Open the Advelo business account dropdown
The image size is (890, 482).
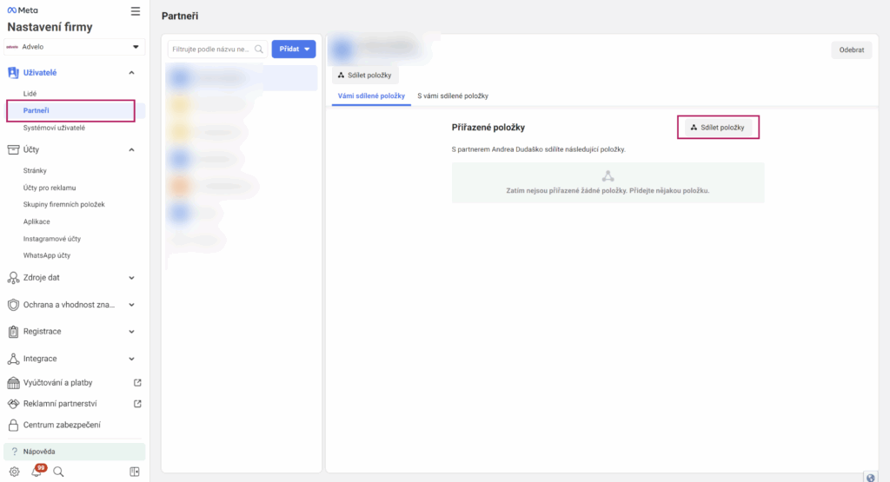(x=74, y=47)
